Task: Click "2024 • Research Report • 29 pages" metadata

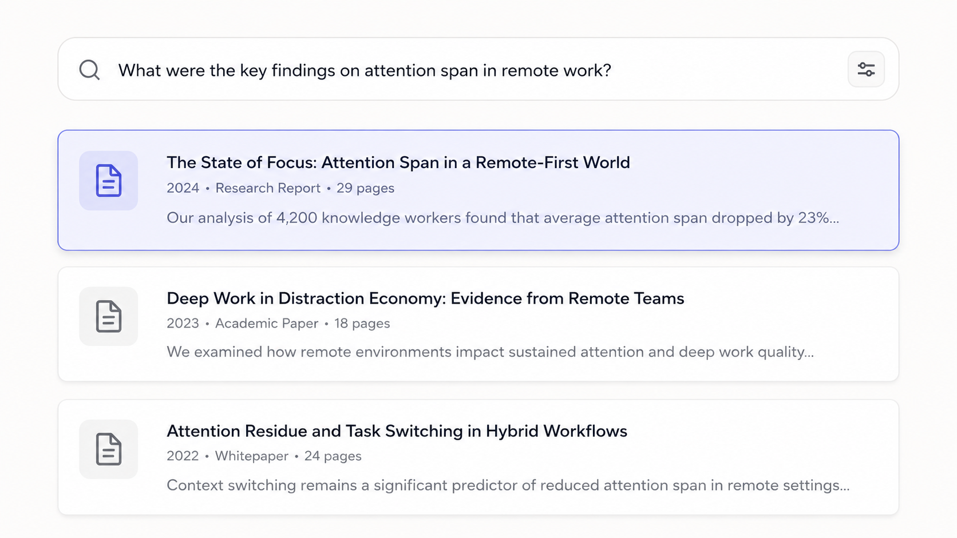Action: 280,188
